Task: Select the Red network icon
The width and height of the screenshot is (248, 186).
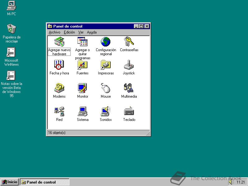Action: click(59, 111)
